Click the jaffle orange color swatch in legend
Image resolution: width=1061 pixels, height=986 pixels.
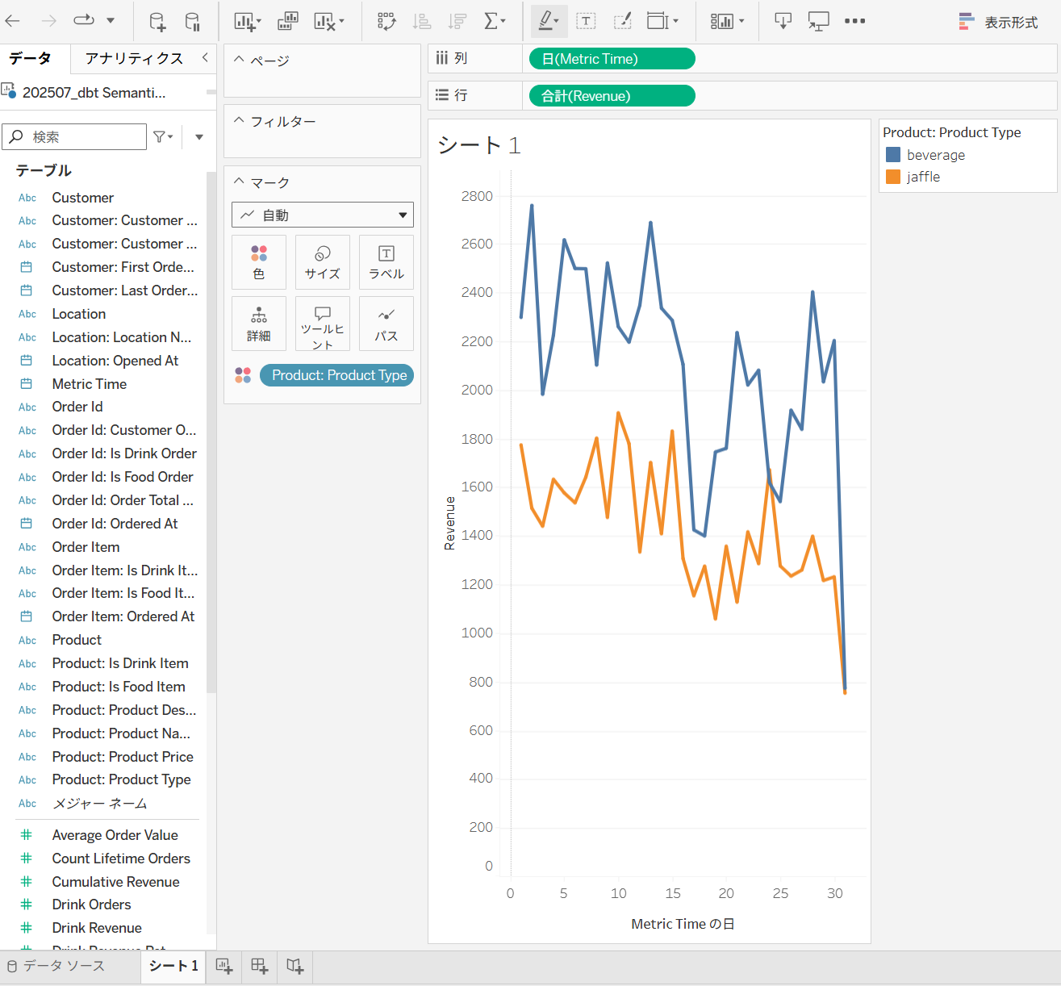click(x=893, y=177)
